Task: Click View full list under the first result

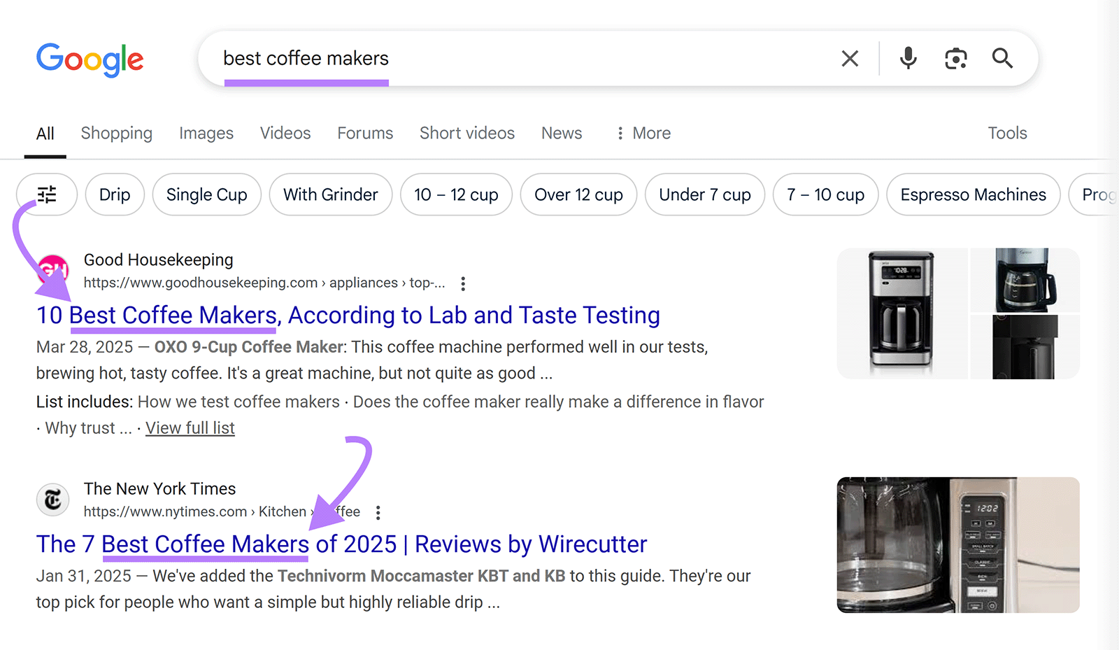Action: click(190, 428)
